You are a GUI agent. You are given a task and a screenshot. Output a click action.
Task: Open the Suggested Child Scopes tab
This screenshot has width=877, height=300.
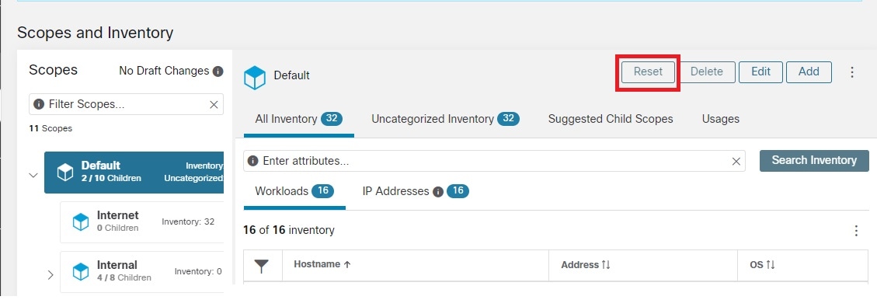click(611, 119)
